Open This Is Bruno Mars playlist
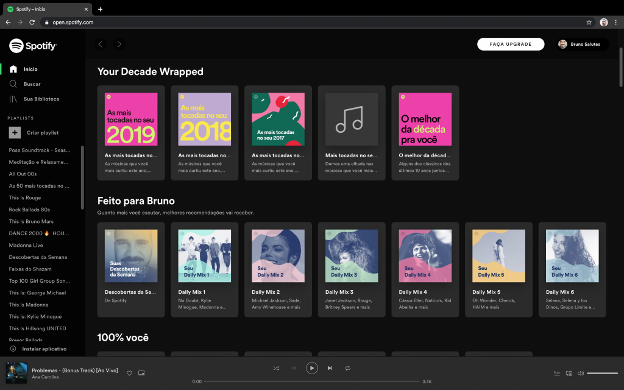Screen dimensions: 624x390 (x=31, y=221)
